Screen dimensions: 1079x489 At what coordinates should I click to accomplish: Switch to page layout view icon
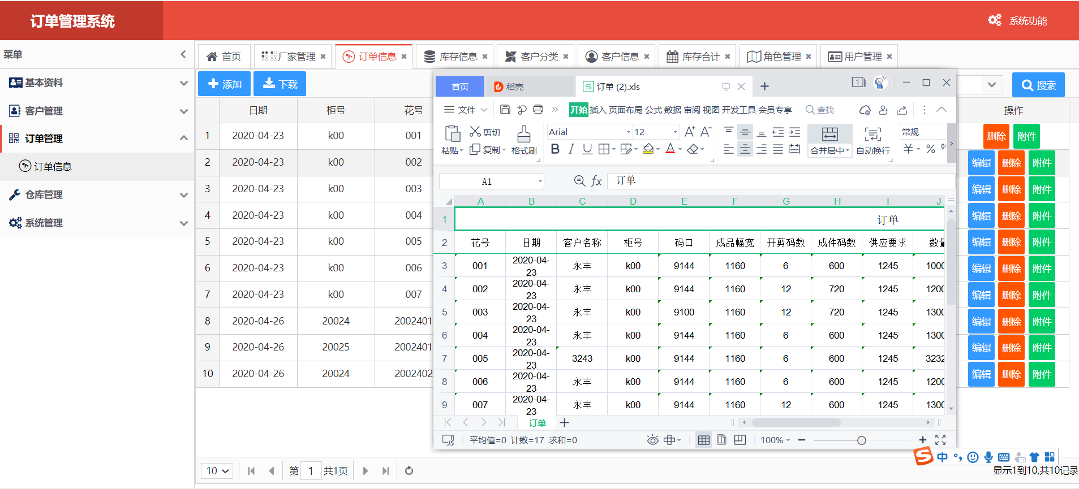(x=721, y=440)
